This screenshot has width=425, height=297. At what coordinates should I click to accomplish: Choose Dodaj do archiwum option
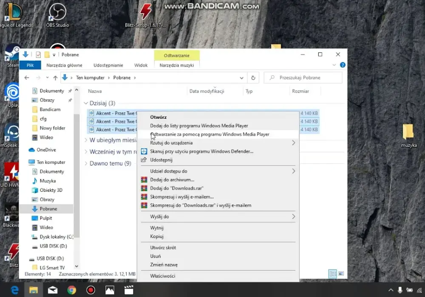tap(218, 179)
